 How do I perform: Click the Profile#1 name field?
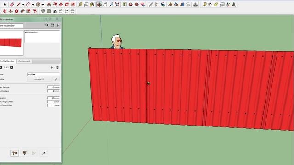coord(44,74)
